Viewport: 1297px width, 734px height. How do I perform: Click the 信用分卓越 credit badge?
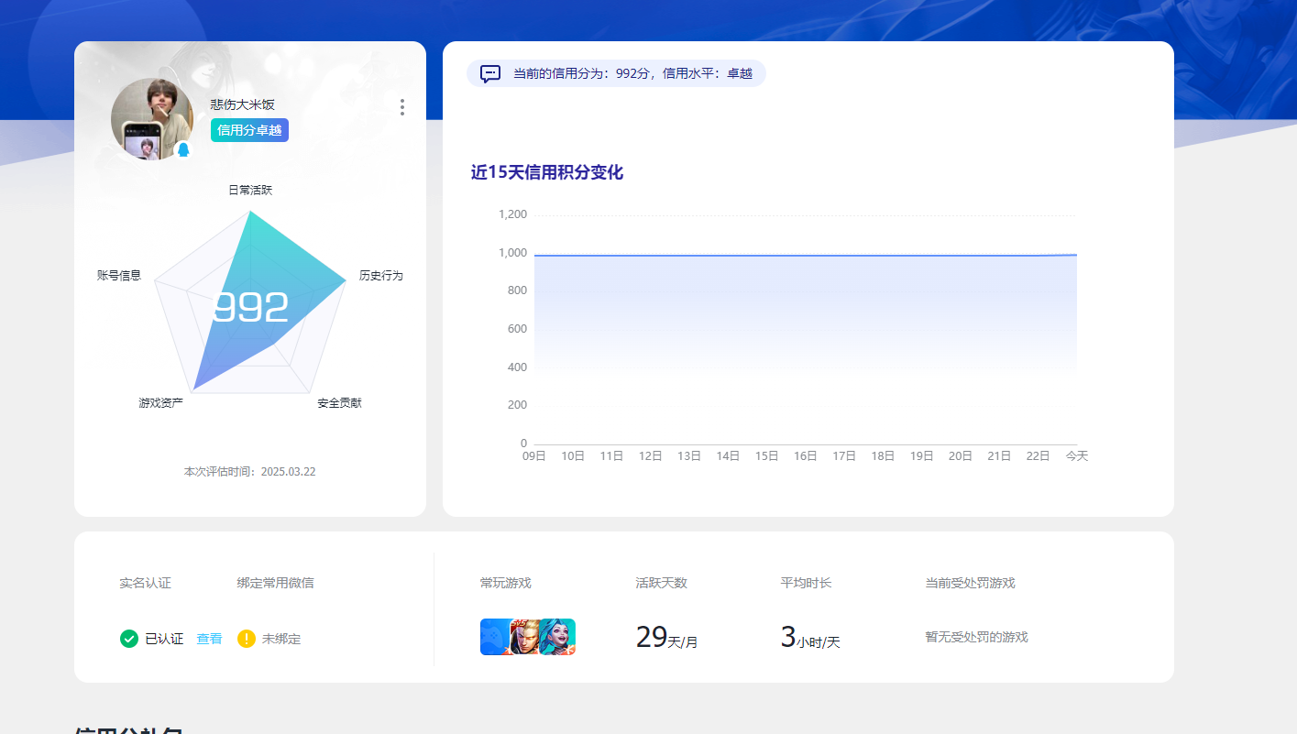(x=249, y=130)
